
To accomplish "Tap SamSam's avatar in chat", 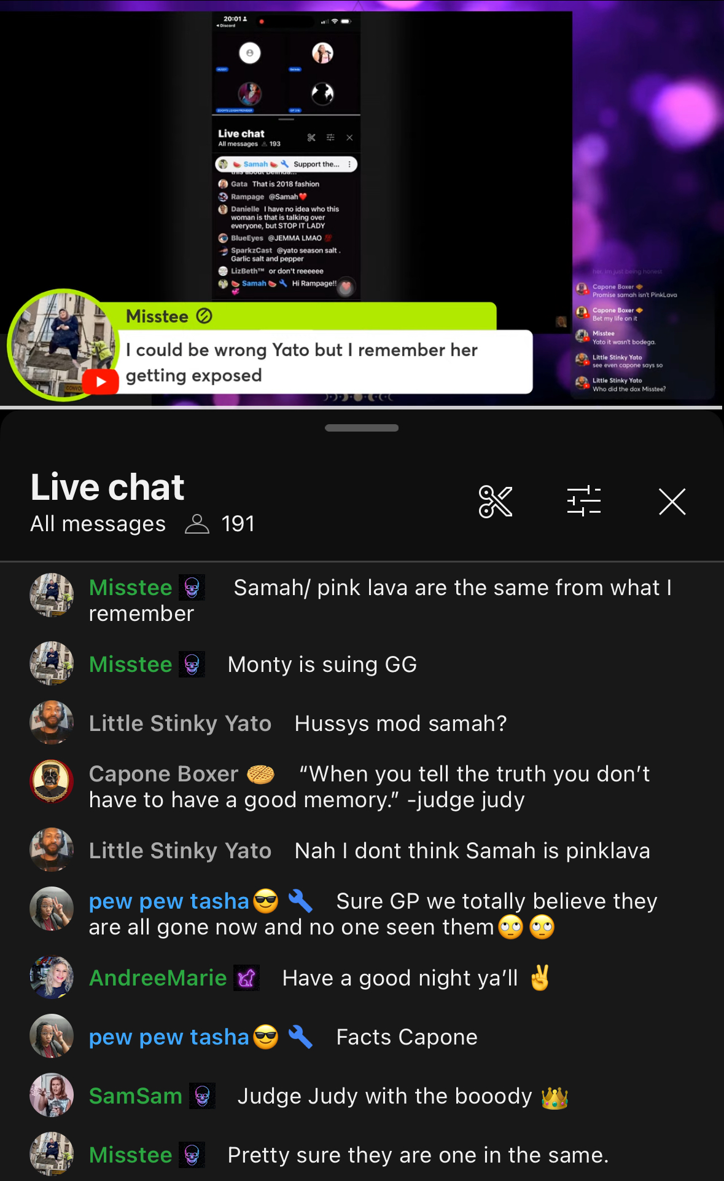I will [52, 1095].
